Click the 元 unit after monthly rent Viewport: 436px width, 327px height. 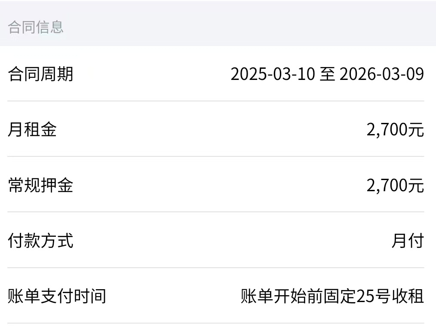[x=416, y=130]
